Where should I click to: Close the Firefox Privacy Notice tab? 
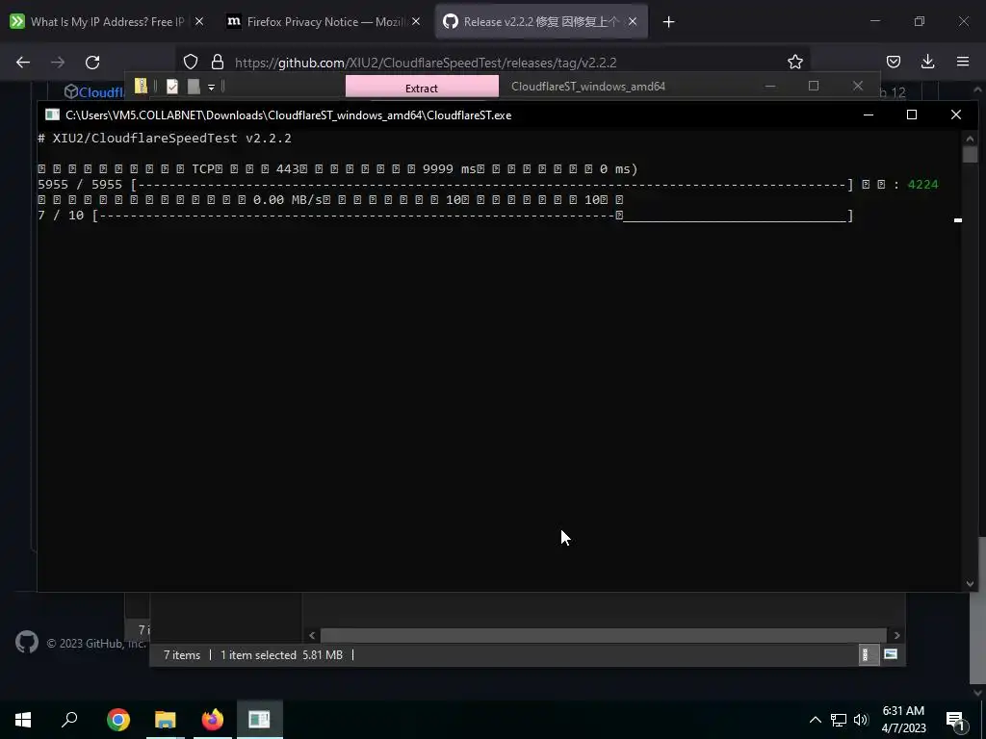click(416, 21)
